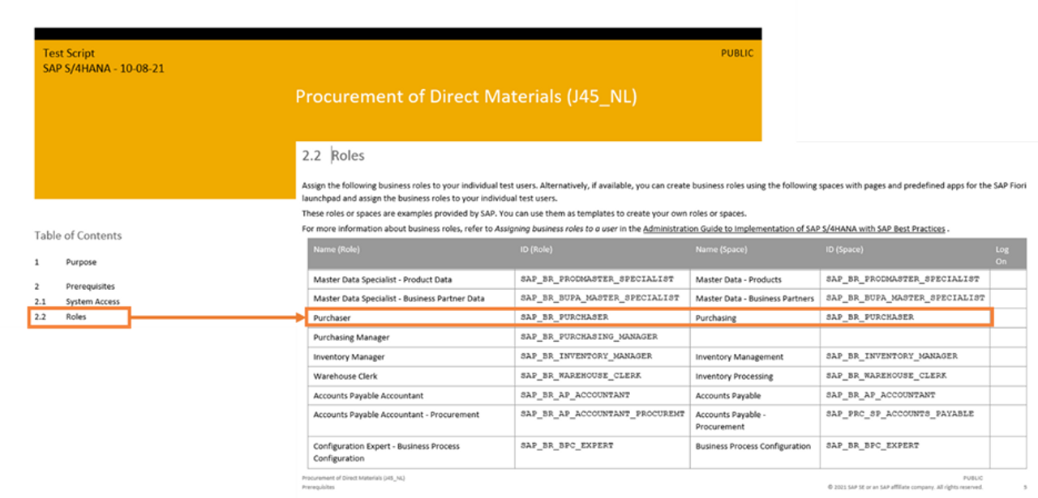The height and width of the screenshot is (498, 1038).
Task: Click the "Warehouse Clerk" role name
Action: coord(345,377)
